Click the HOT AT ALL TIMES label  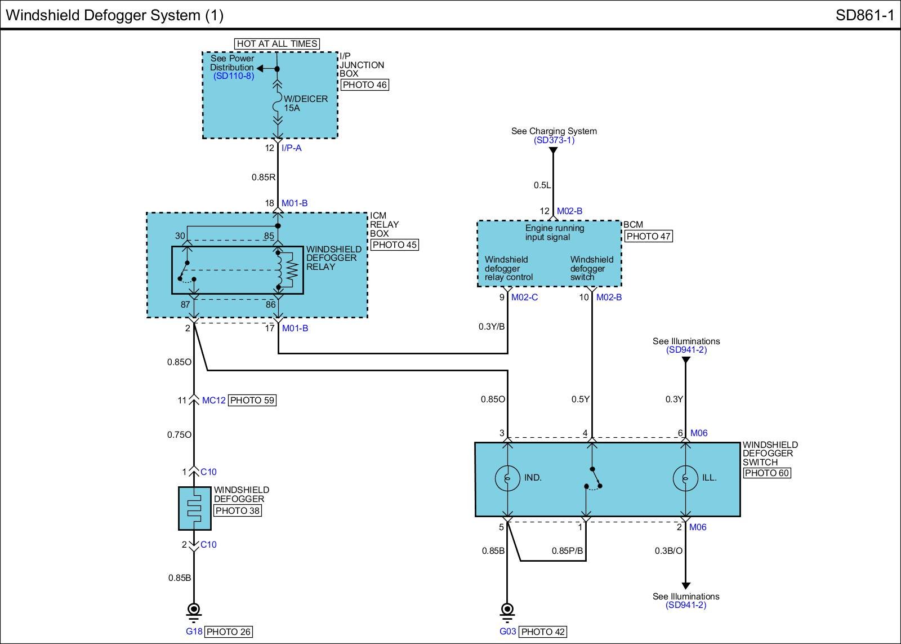point(277,43)
